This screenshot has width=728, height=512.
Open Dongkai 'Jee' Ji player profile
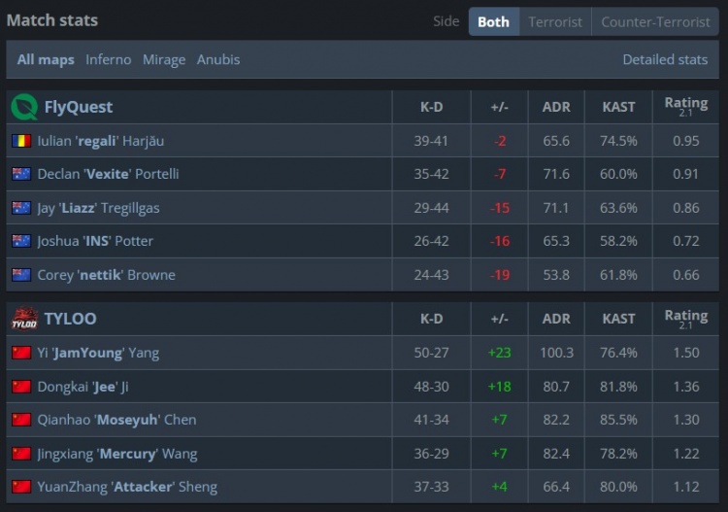point(83,387)
